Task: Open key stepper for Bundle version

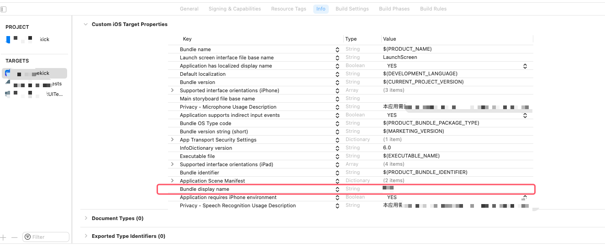Action: (x=337, y=82)
